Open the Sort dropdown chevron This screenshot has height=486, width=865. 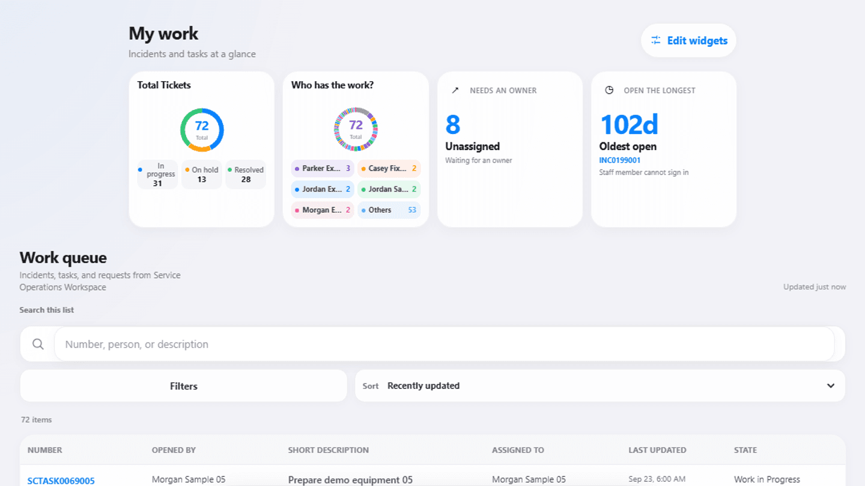[831, 386]
